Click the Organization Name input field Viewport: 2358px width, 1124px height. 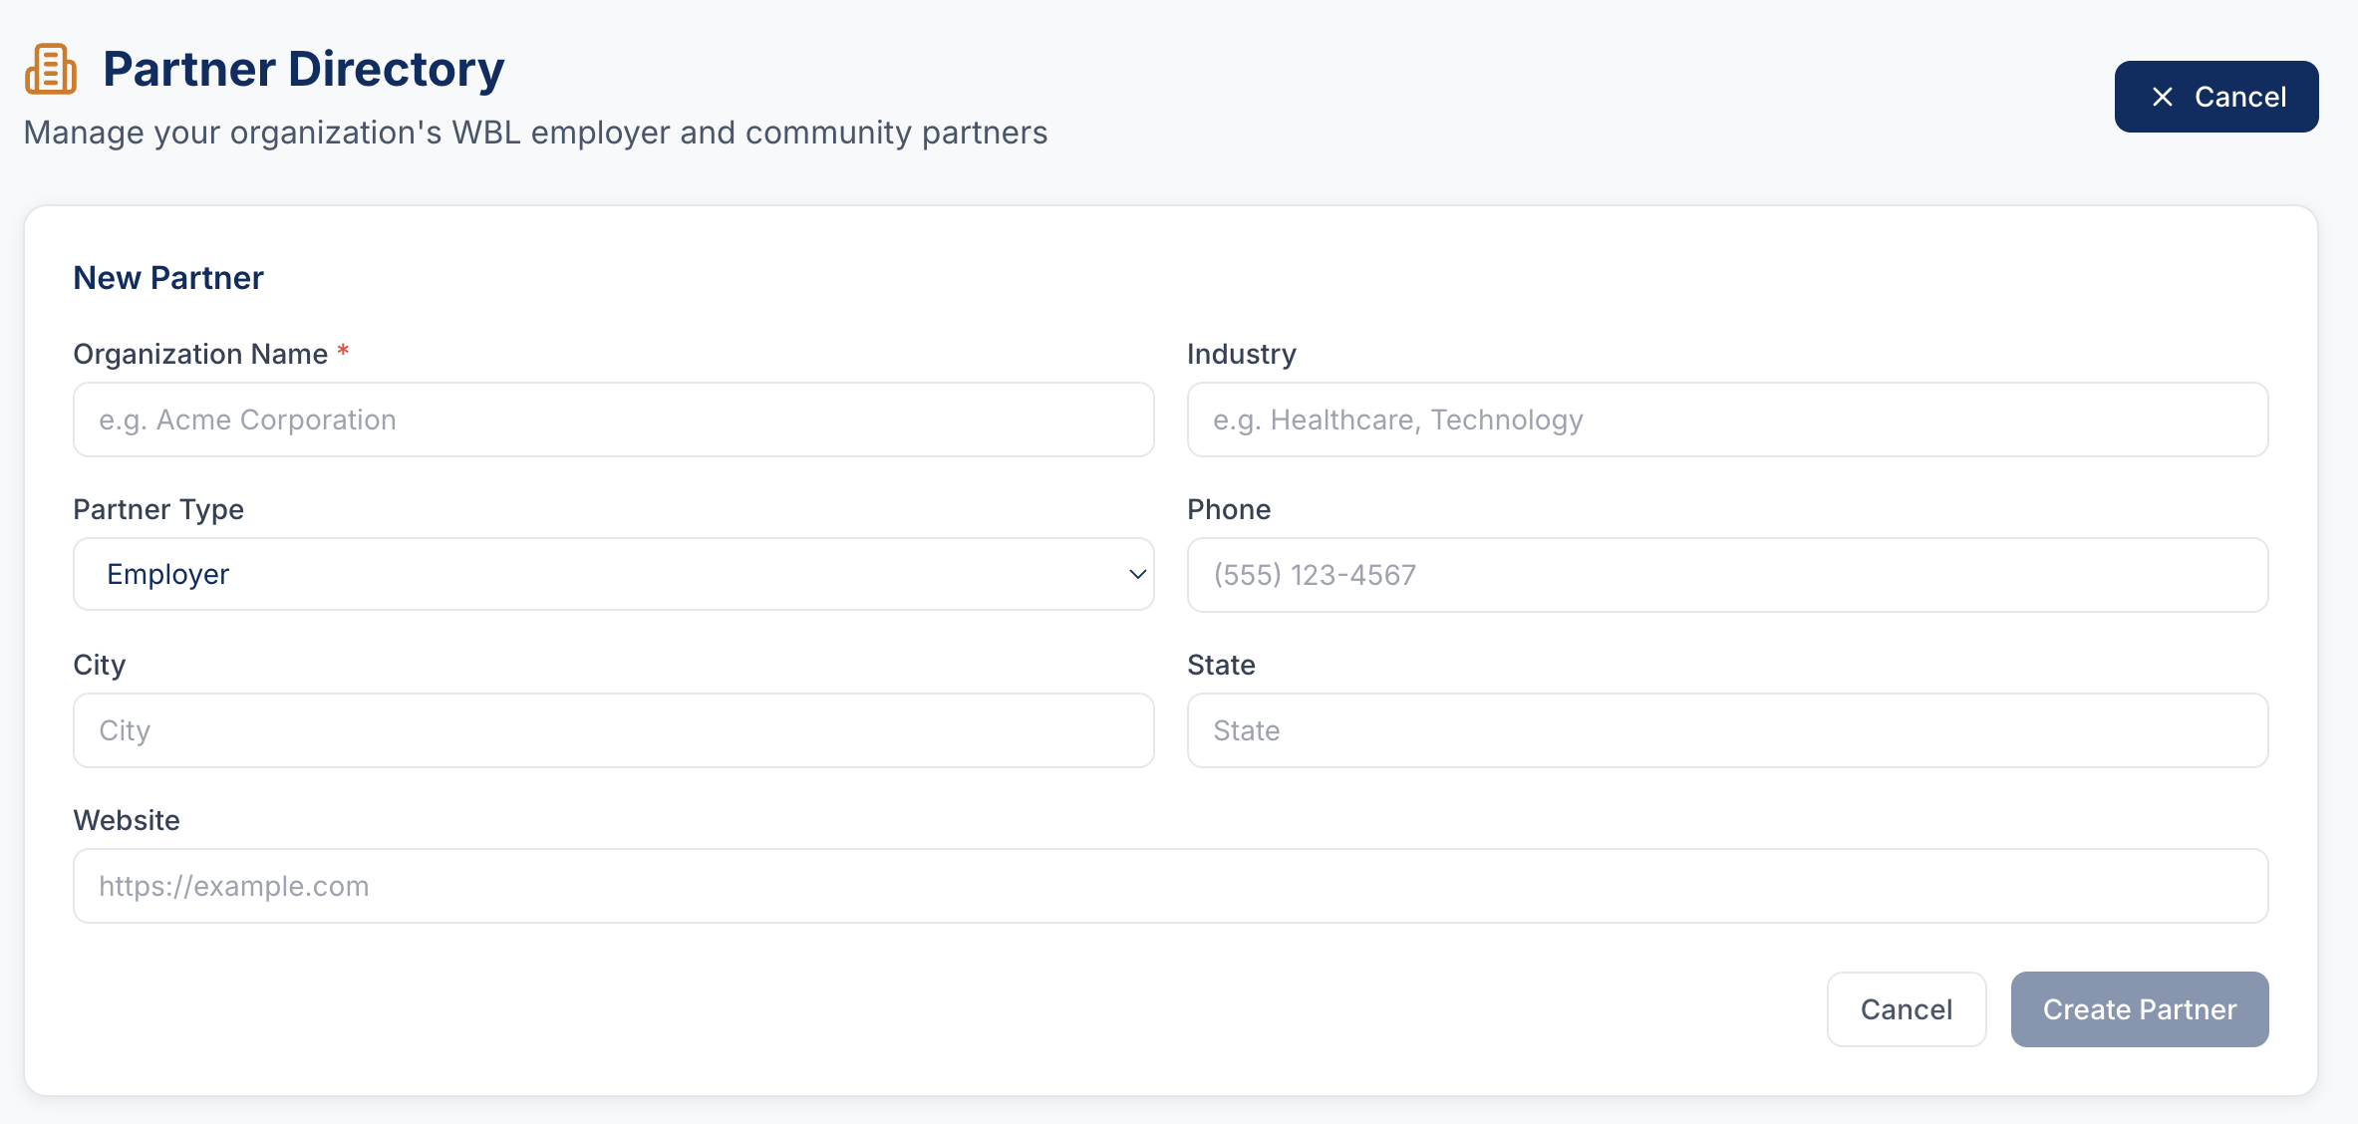coord(612,420)
